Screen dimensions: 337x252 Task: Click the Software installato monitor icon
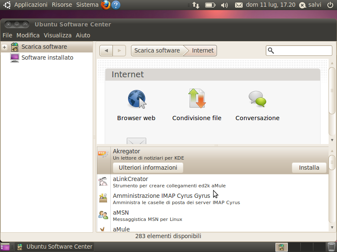(x=15, y=58)
